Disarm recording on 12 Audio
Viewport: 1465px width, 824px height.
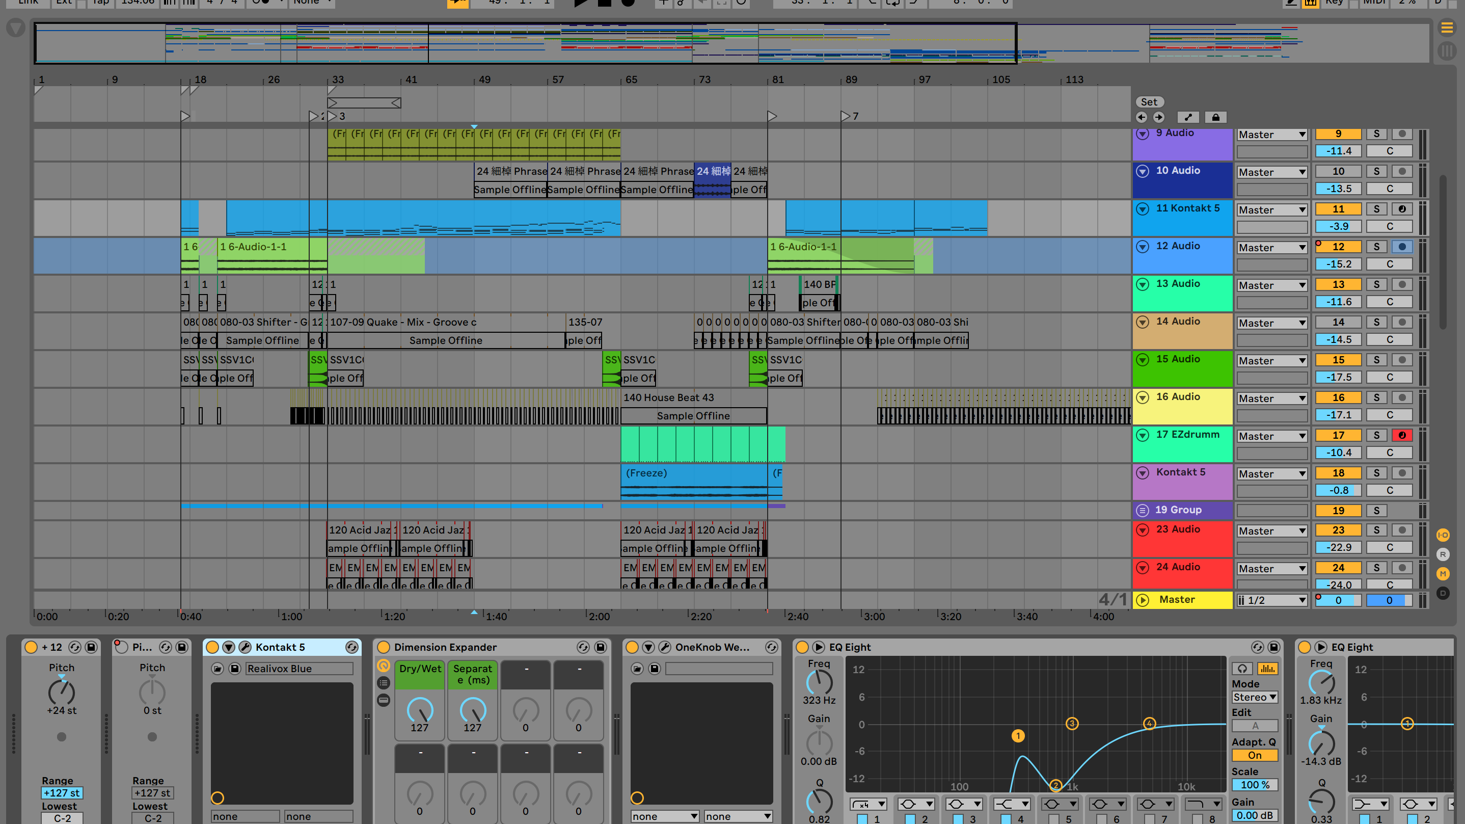(1402, 247)
